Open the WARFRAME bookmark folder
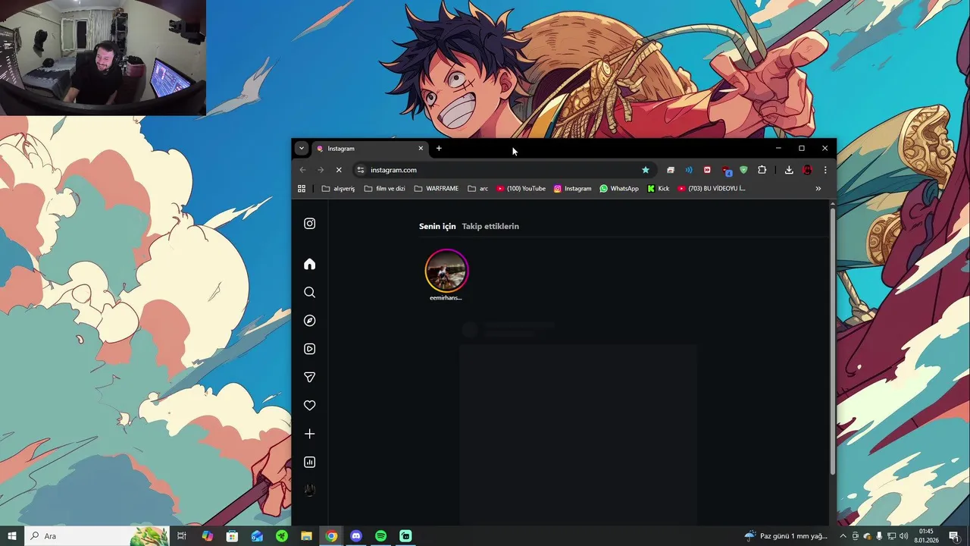 pos(436,189)
